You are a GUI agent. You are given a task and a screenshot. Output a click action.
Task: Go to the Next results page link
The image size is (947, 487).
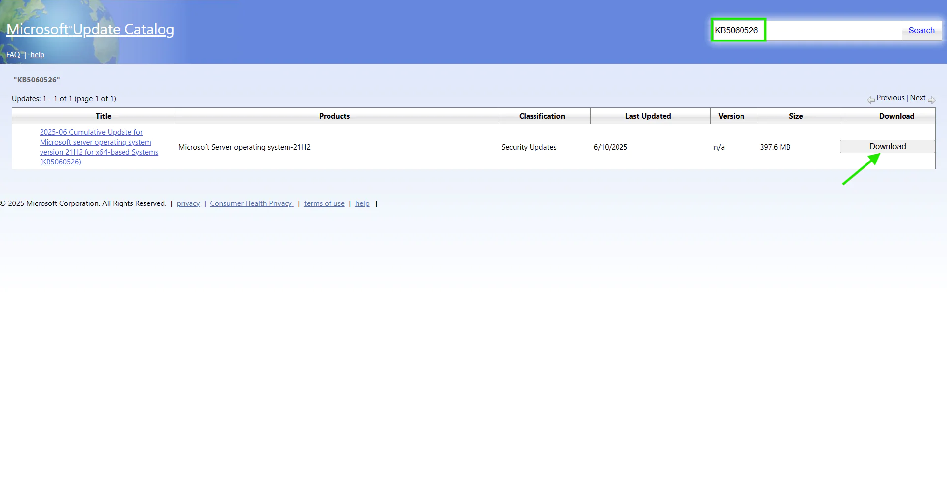(x=918, y=98)
